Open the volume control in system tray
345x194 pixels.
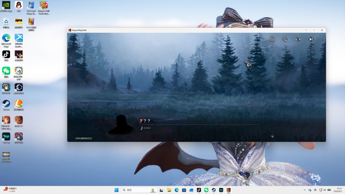(x=325, y=190)
